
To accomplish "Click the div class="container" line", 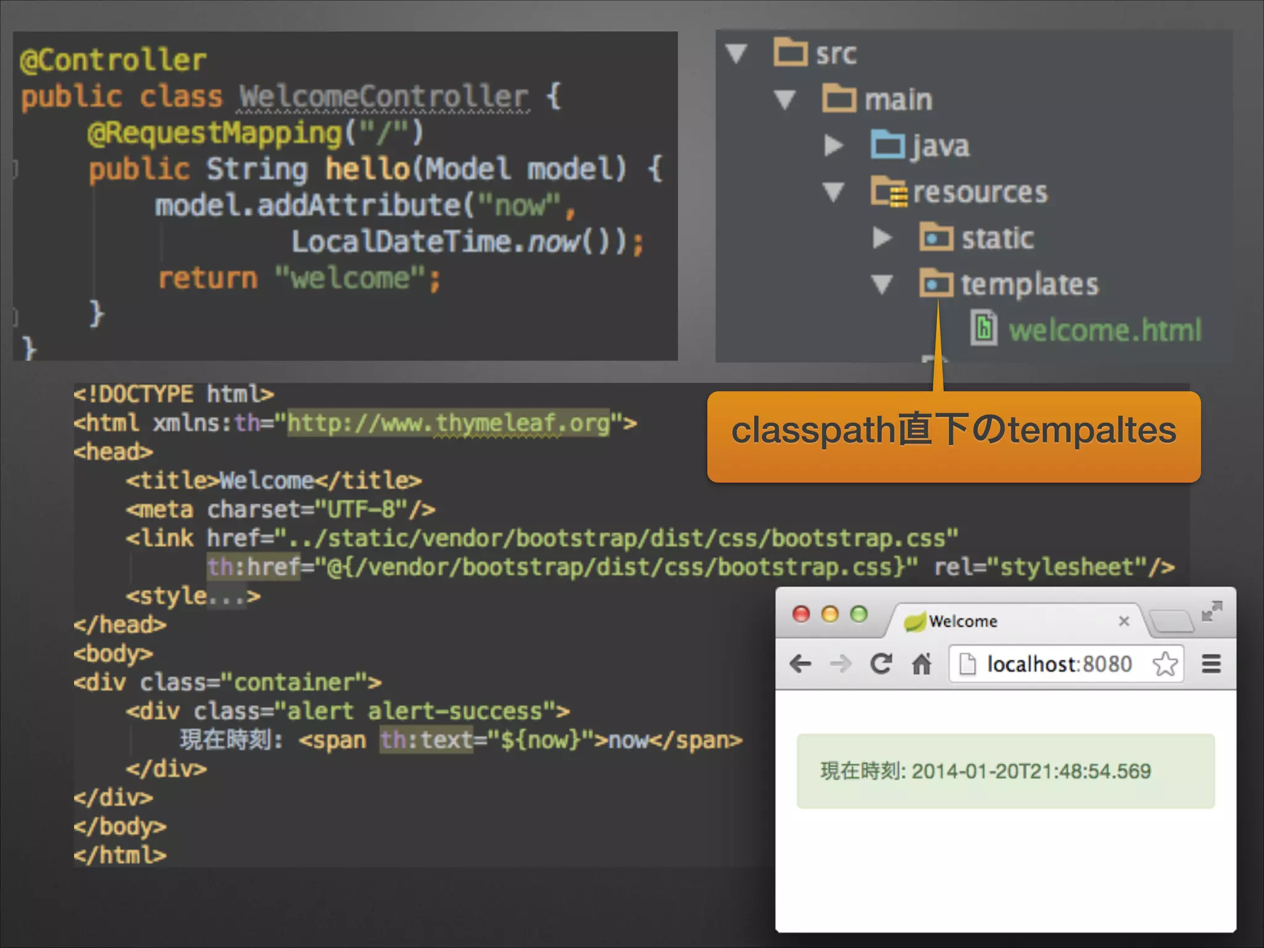I will coord(227,682).
